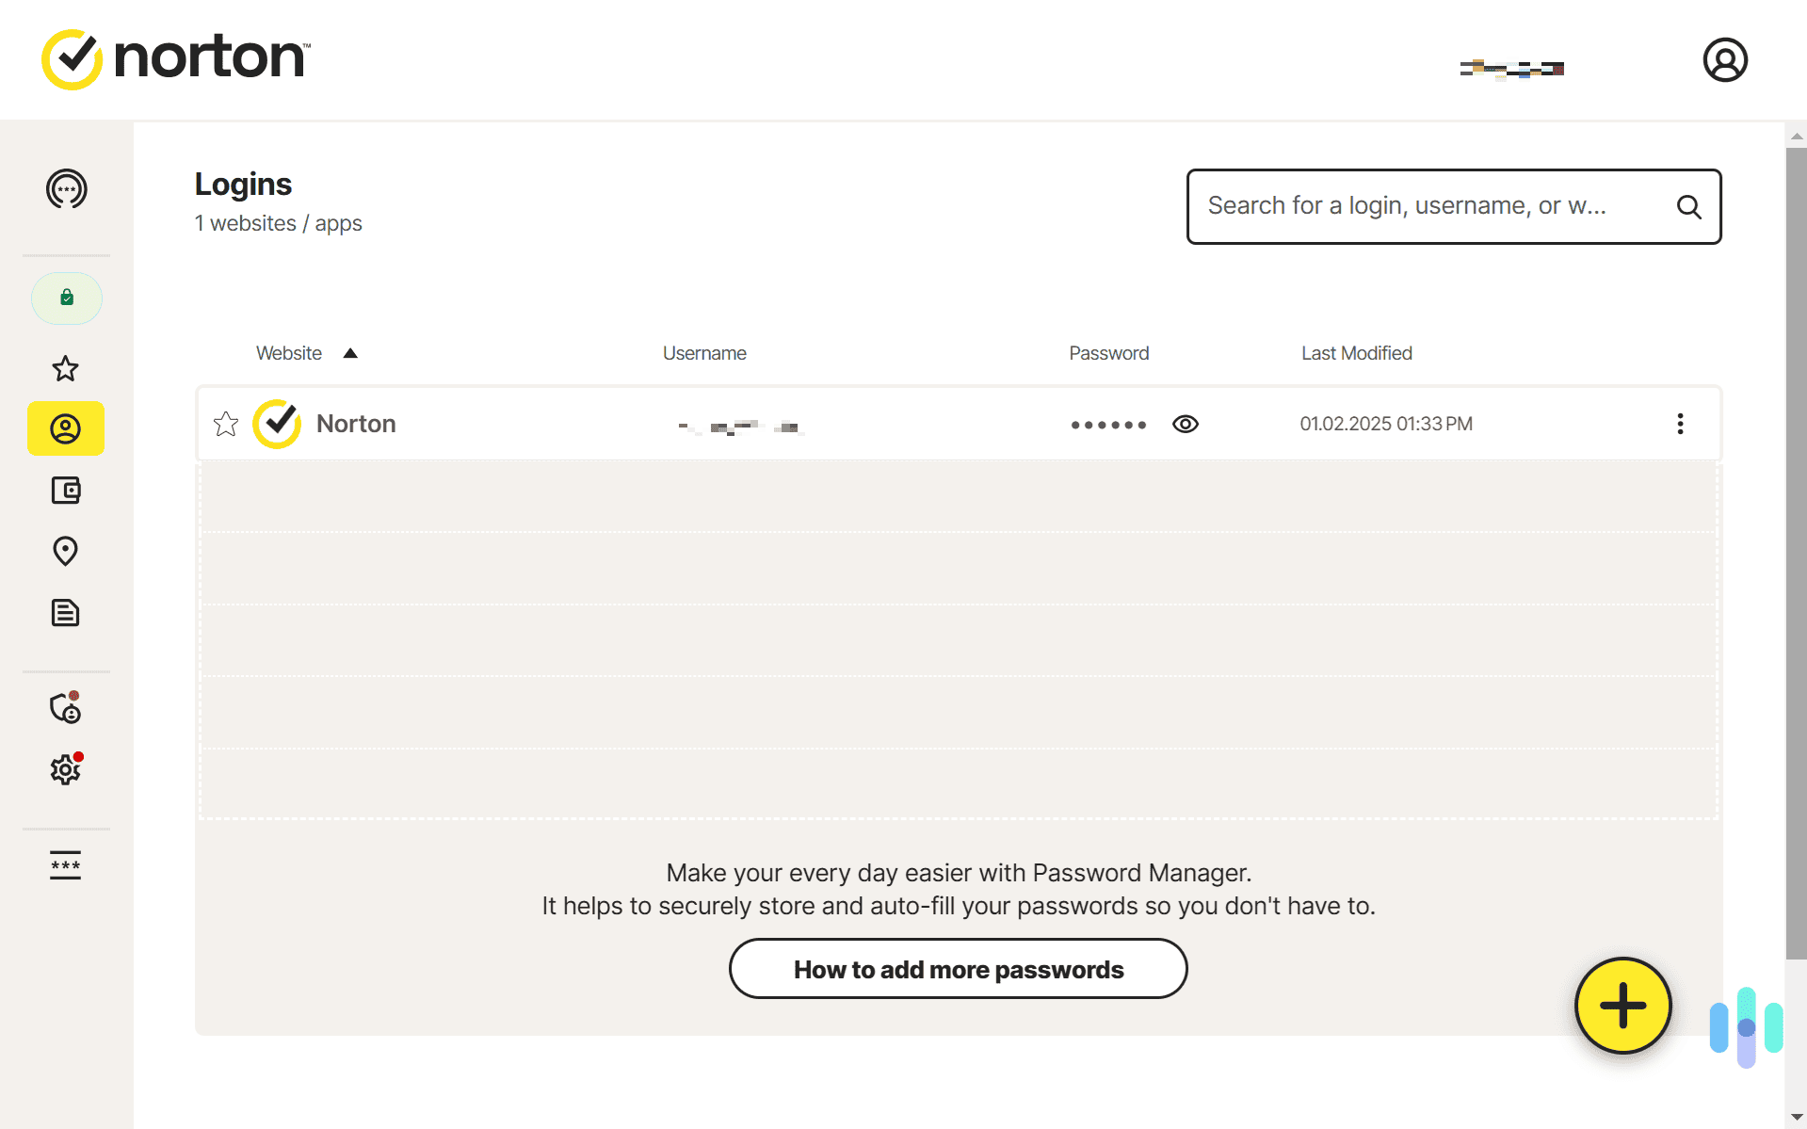1807x1129 pixels.
Task: Reveal the Norton password with eye icon
Action: tap(1186, 425)
